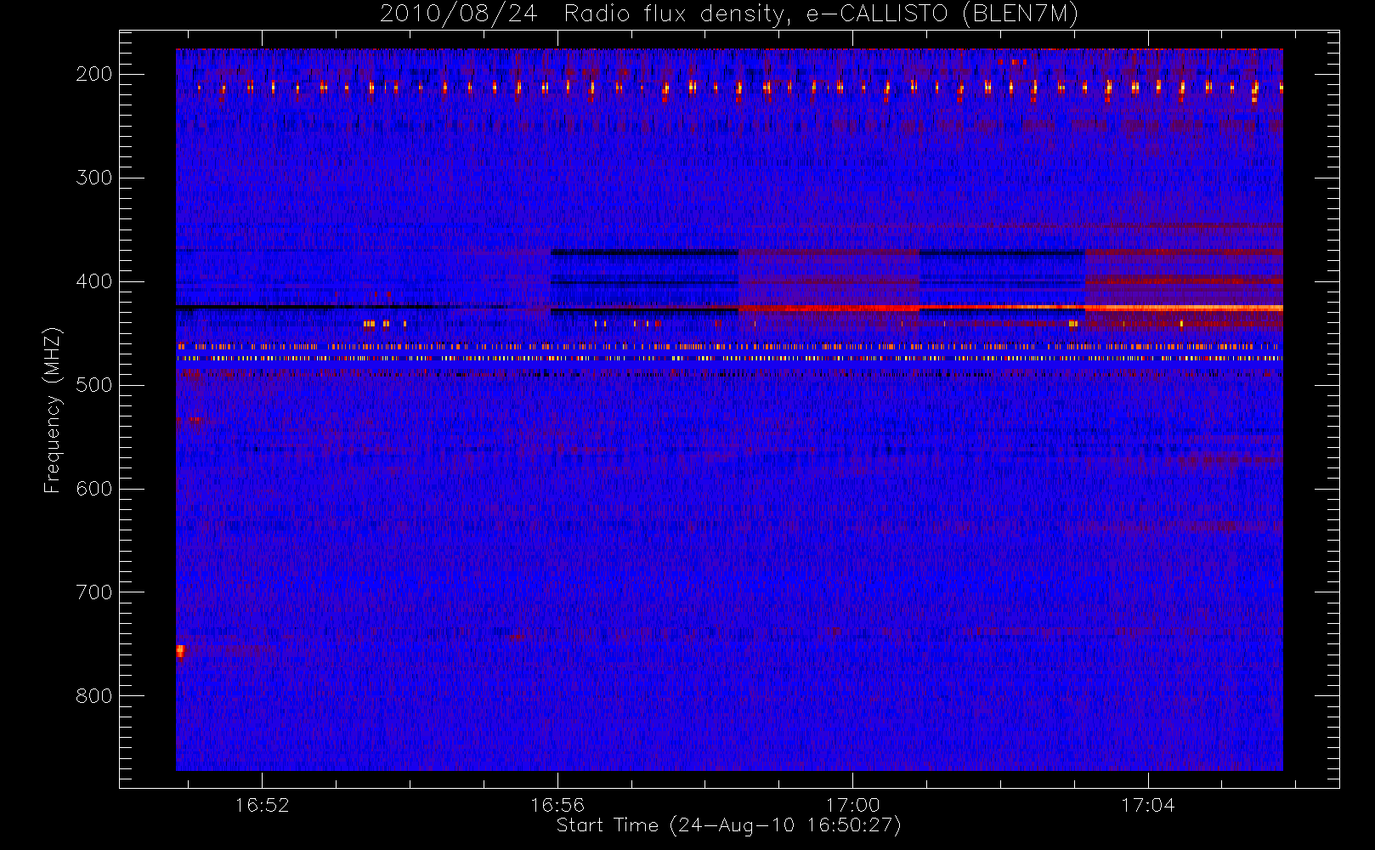Click the '17:04' time tick label

(x=1148, y=805)
